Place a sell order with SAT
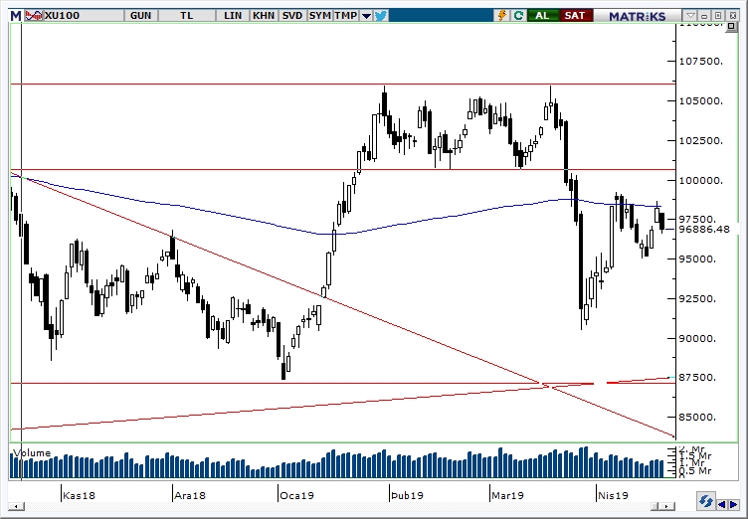Image resolution: width=748 pixels, height=519 pixels. point(575,15)
